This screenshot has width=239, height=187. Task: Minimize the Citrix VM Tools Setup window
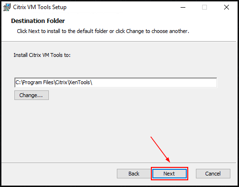183,7
